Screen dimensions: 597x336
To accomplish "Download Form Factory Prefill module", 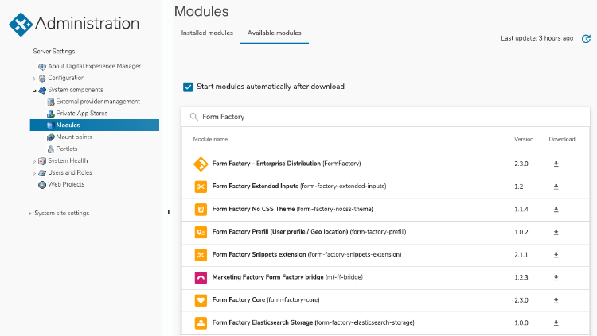I will click(x=556, y=232).
